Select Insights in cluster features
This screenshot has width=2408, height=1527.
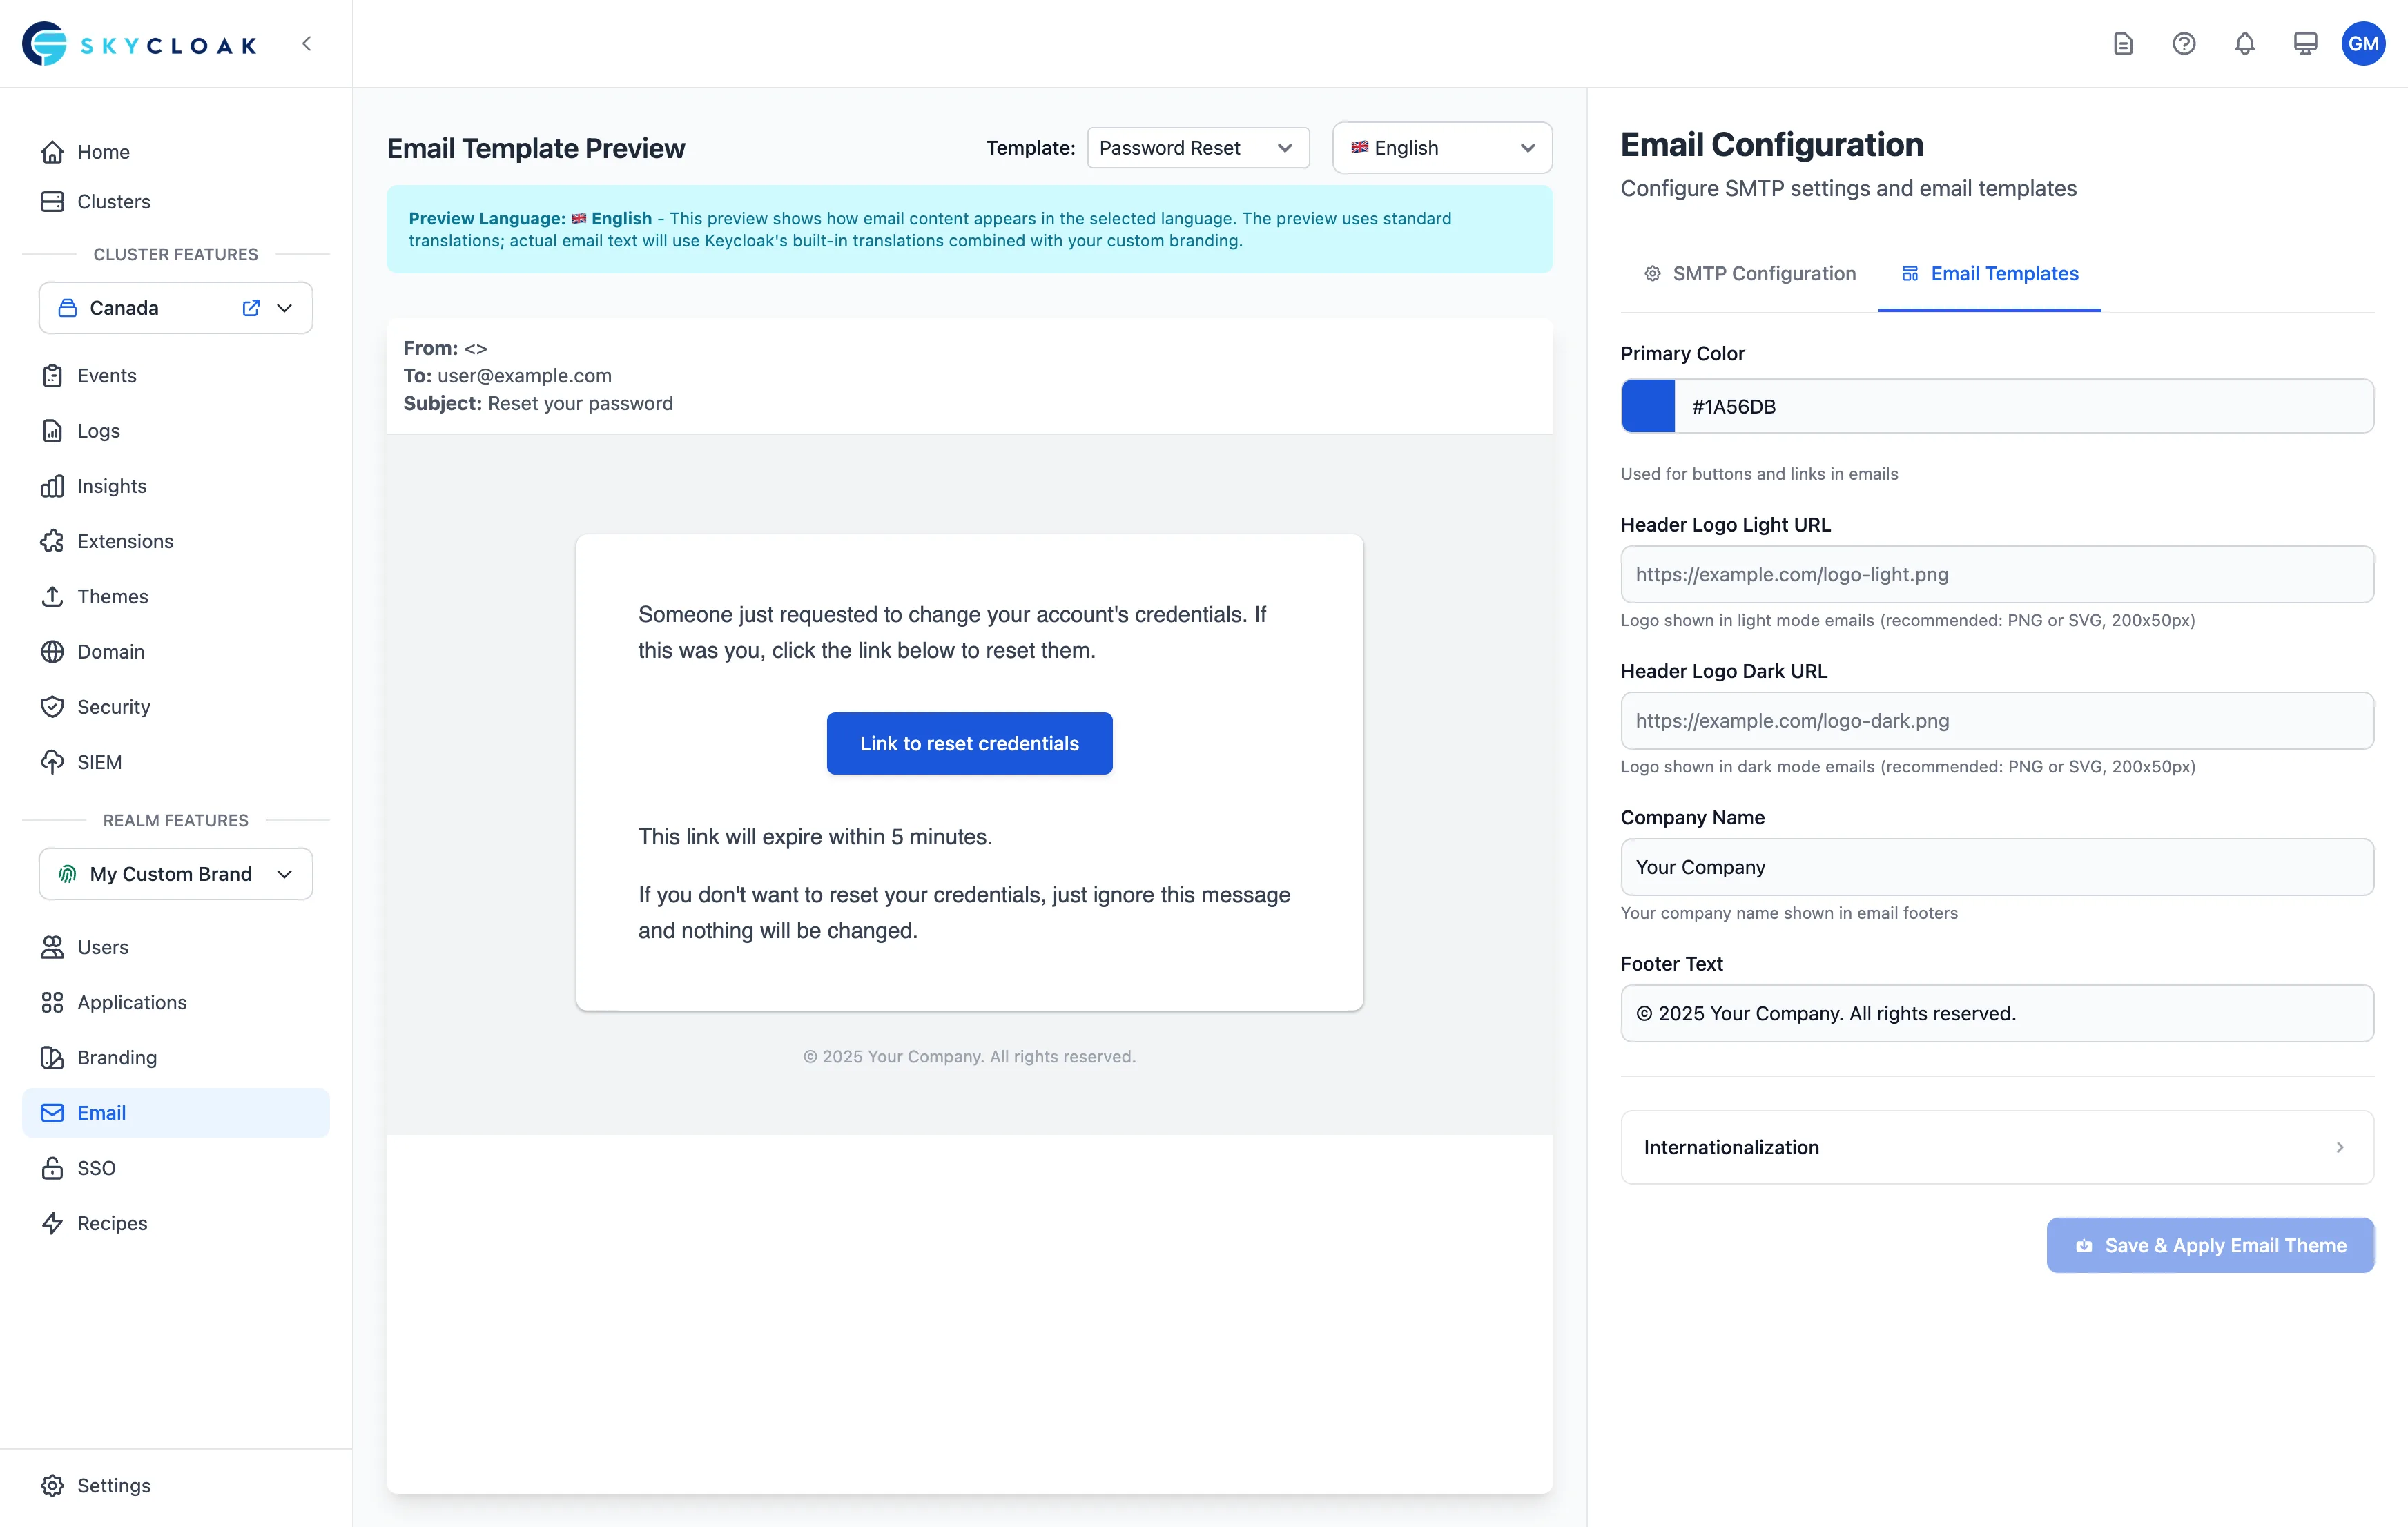click(x=111, y=486)
